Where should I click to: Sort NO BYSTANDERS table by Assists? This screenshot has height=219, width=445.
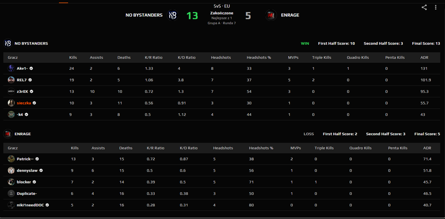[96, 57]
